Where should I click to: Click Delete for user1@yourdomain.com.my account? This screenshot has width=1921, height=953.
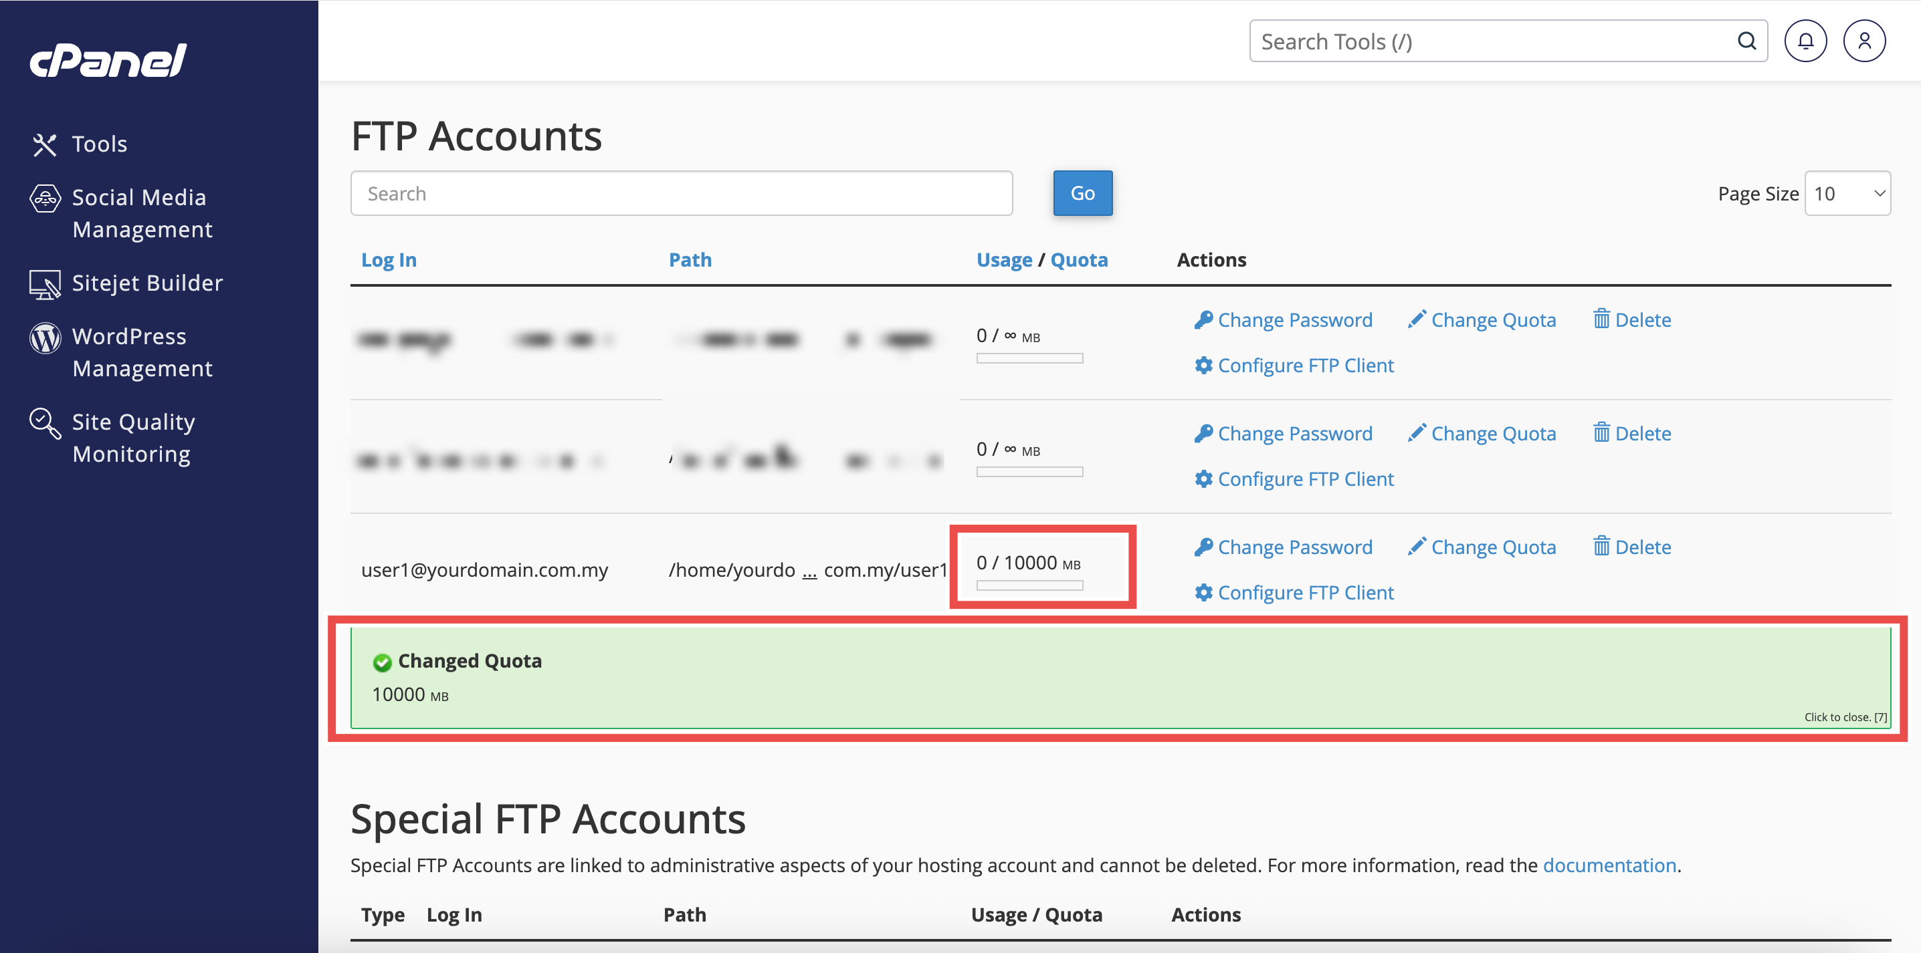pyautogui.click(x=1631, y=547)
